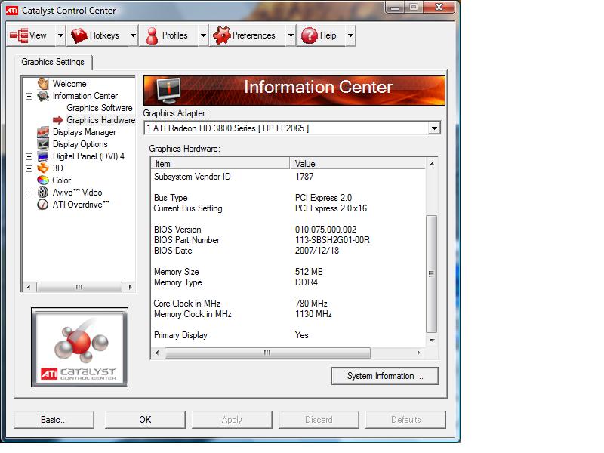The image size is (604, 453).
Task: Click the Avivo Video film reel icon
Action: [43, 193]
